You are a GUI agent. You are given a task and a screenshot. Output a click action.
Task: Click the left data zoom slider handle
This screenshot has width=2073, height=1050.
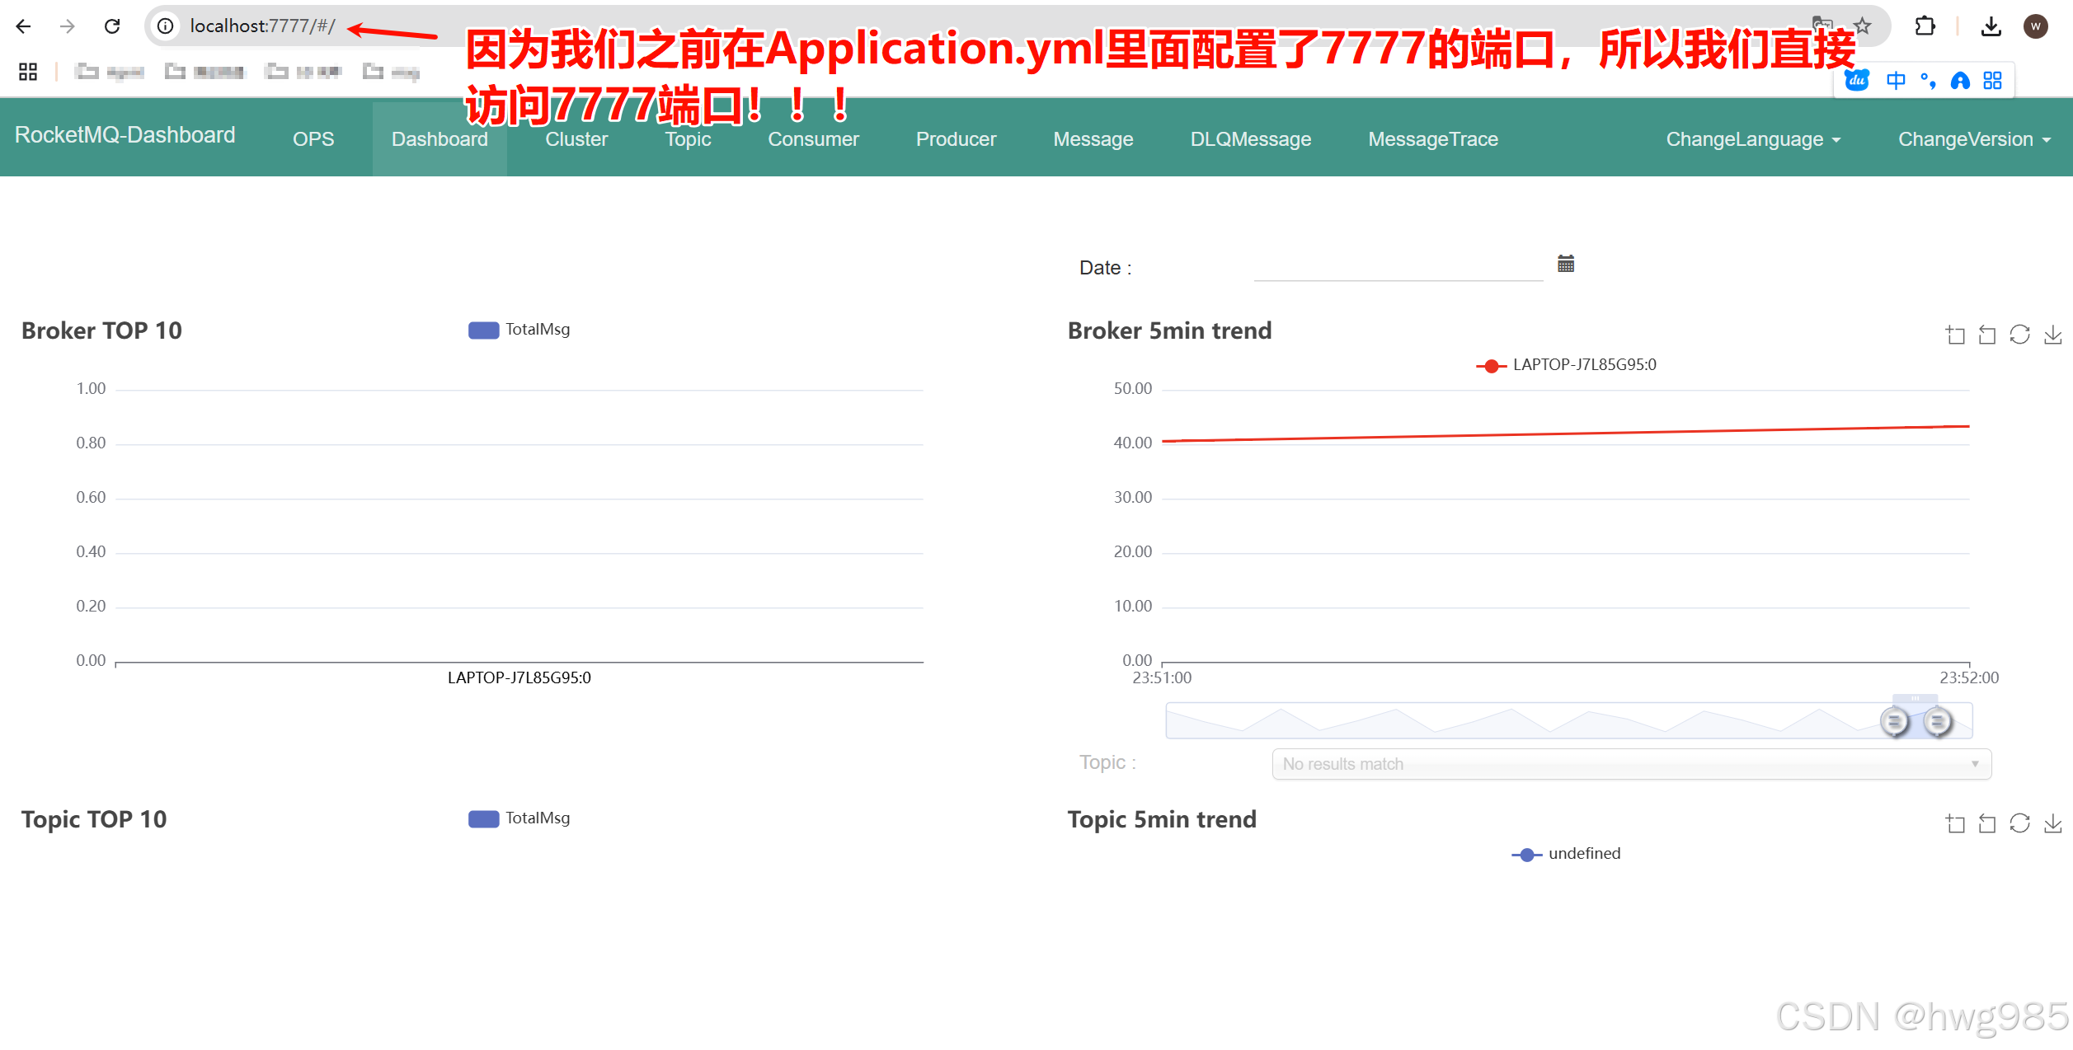pos(1894,722)
